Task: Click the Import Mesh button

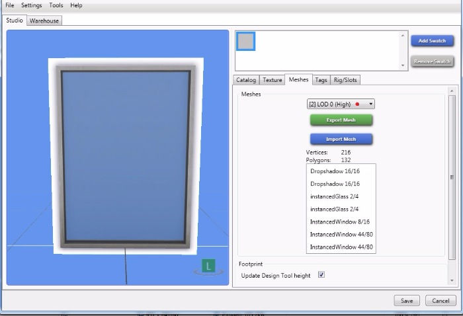Action: 341,139
